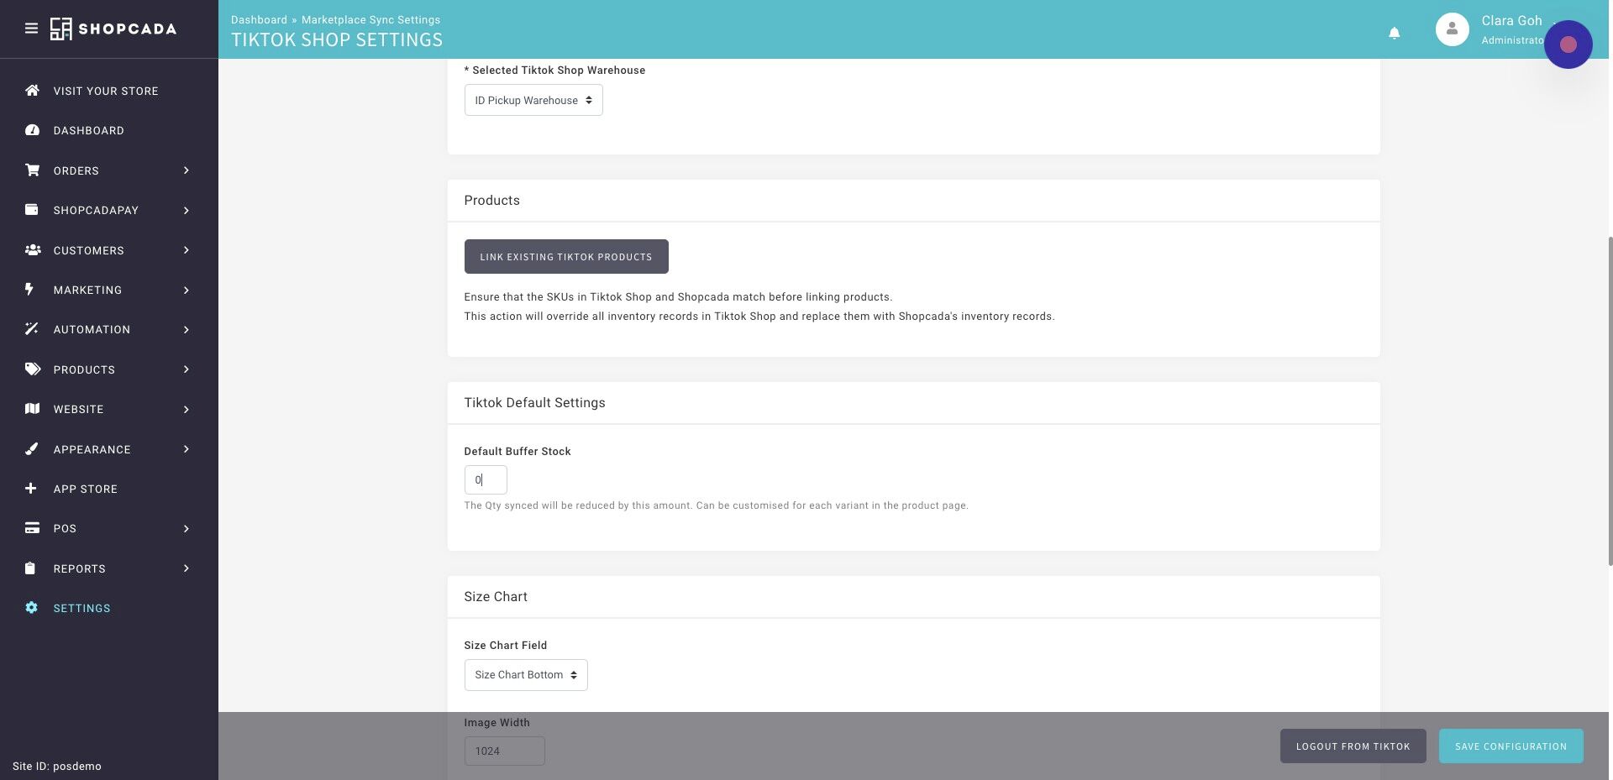Viewport: 1613px width, 780px height.
Task: Click the Reports clipboard icon
Action: coord(30,568)
